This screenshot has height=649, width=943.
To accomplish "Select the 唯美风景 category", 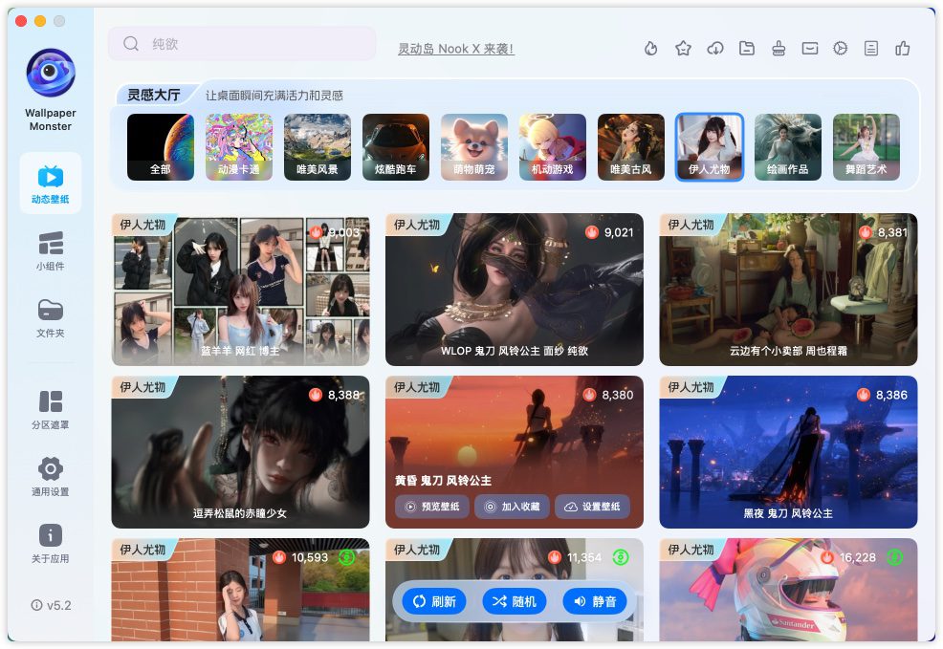I will 318,147.
